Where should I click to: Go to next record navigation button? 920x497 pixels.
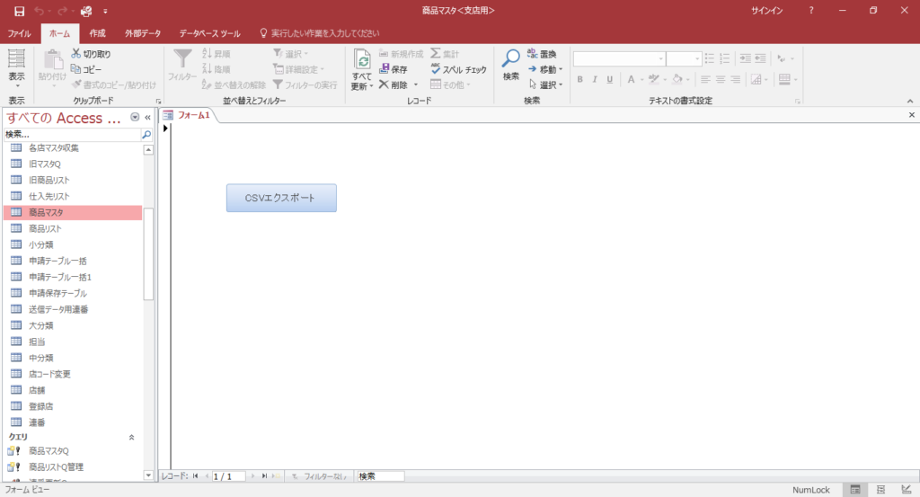pos(252,475)
